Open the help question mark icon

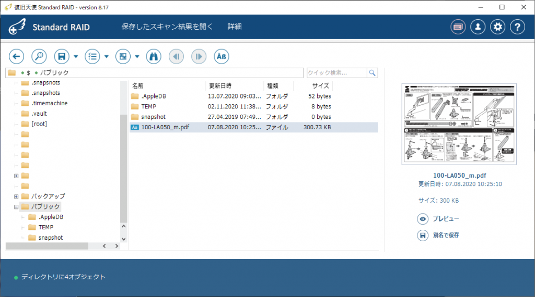517,27
